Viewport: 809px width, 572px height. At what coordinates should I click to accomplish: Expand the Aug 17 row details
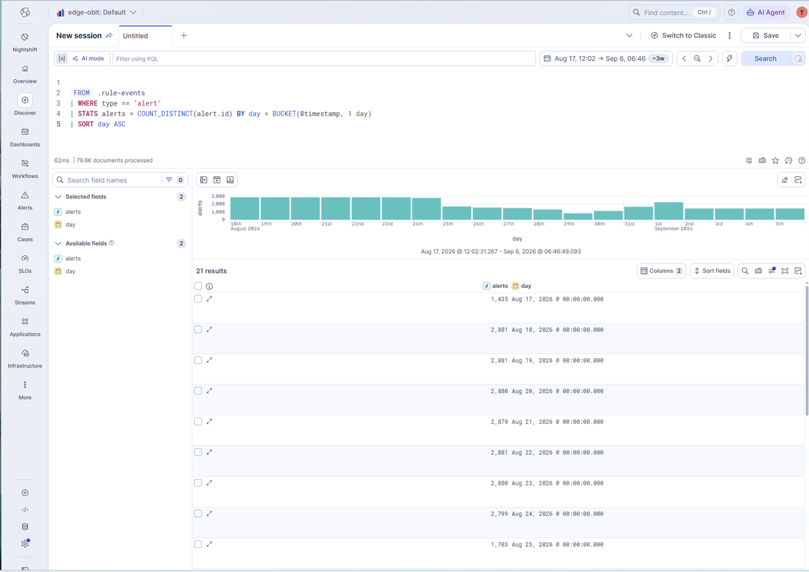coord(210,299)
